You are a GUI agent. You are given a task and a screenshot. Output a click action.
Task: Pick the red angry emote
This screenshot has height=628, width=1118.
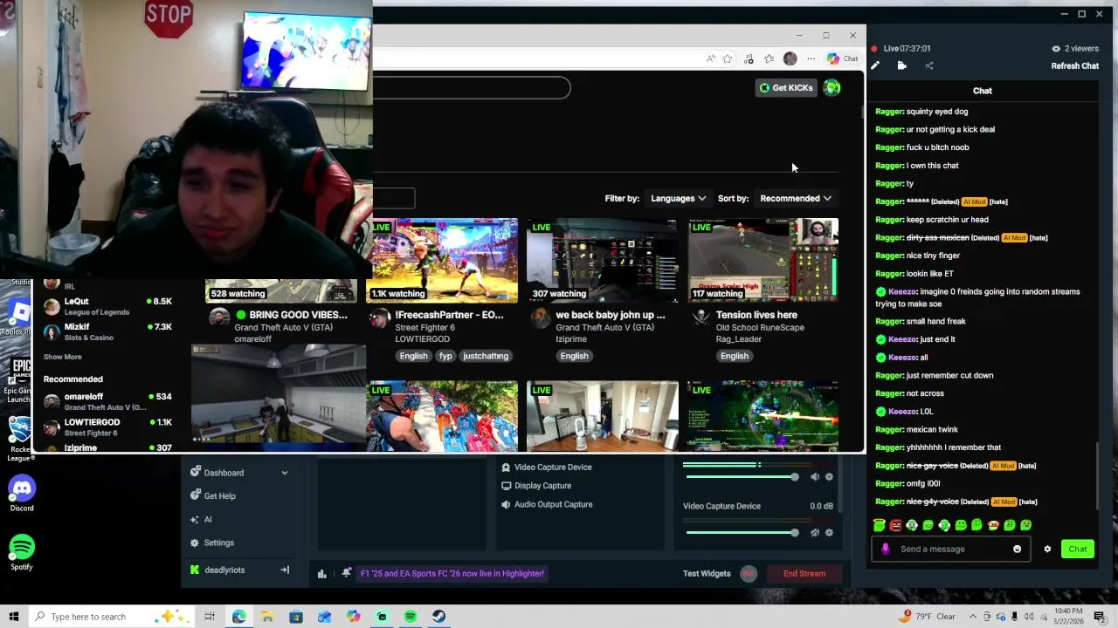[895, 525]
